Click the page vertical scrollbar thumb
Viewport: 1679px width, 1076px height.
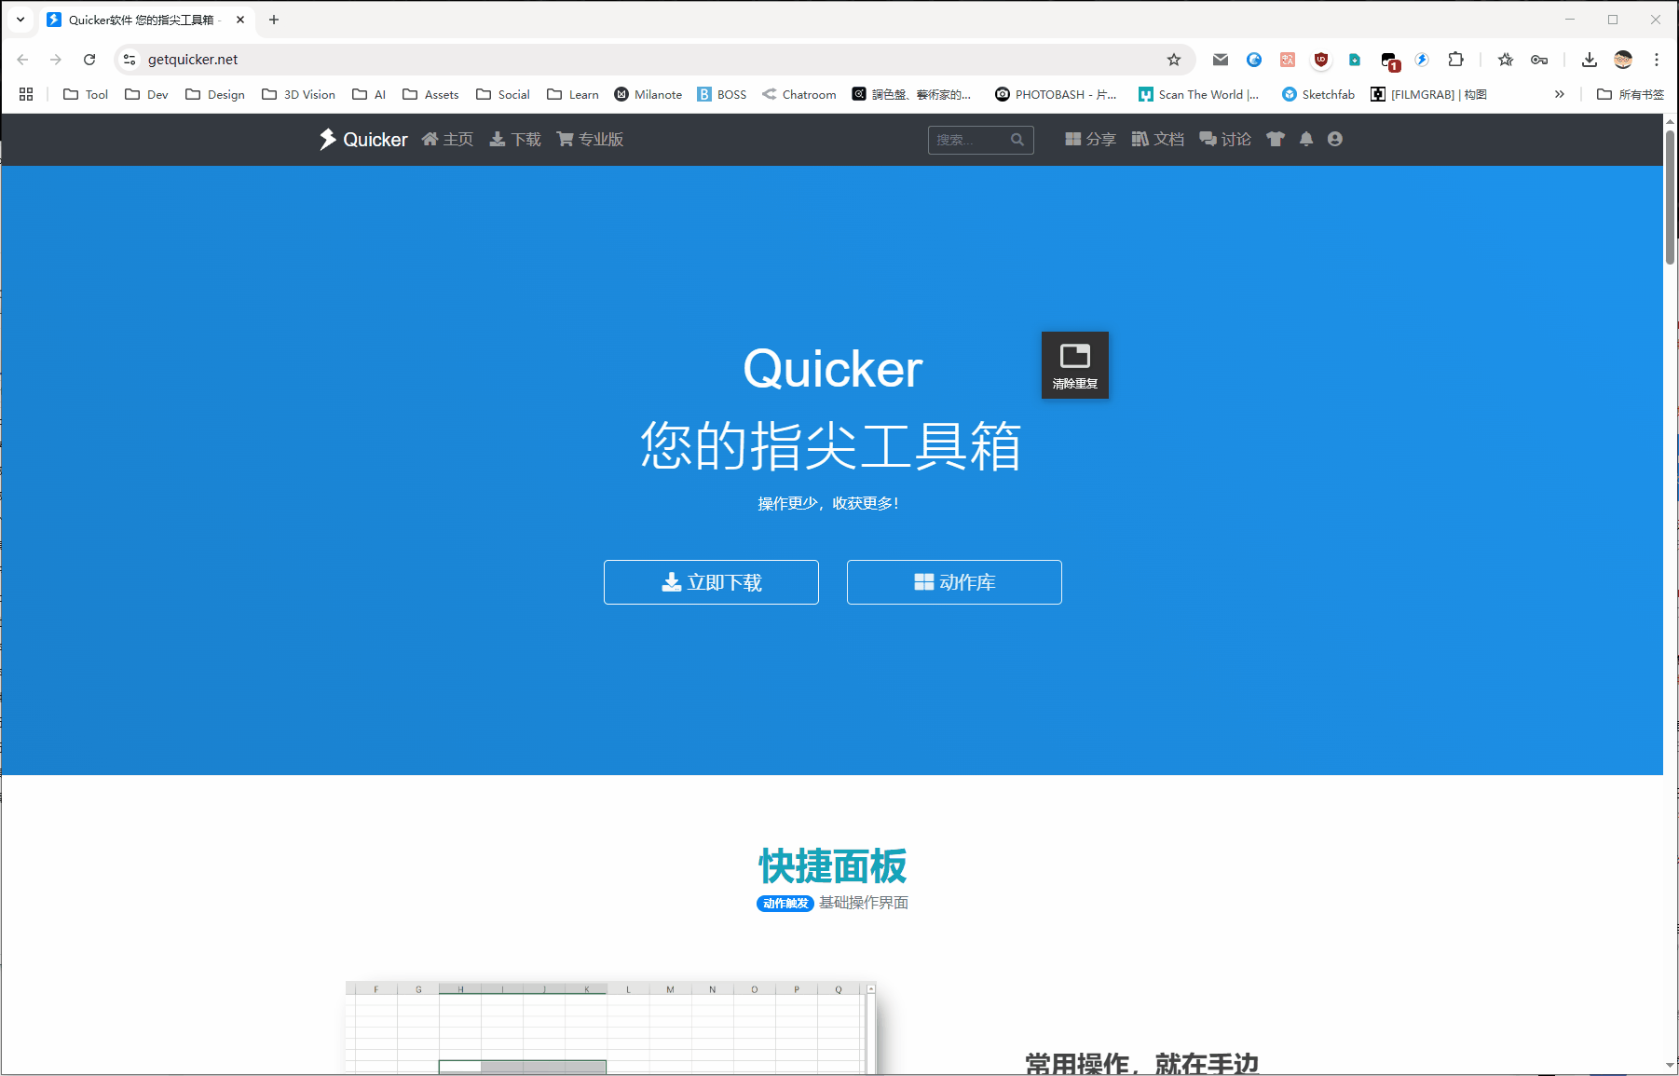point(1671,197)
